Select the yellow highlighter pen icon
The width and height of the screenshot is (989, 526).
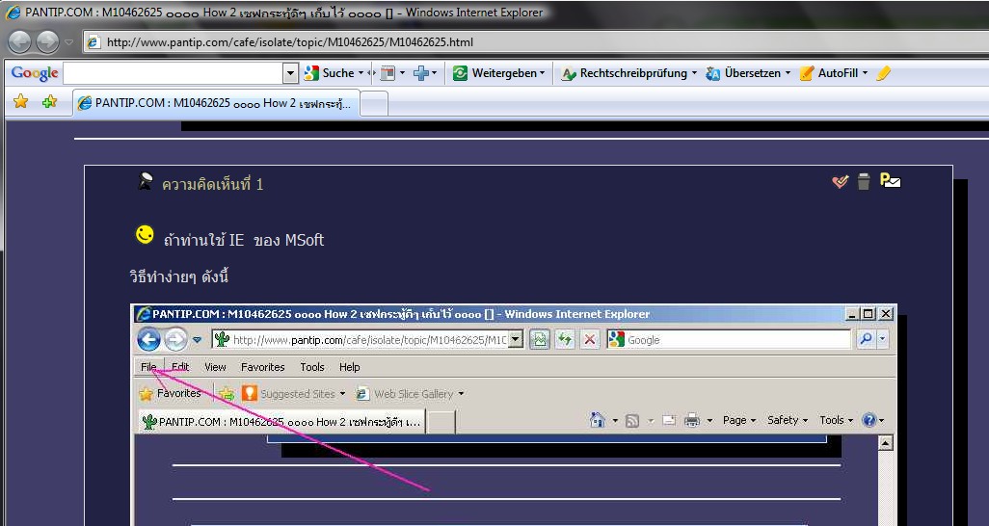[x=884, y=73]
